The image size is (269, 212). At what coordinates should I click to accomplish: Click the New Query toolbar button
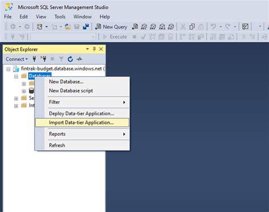click(x=111, y=27)
